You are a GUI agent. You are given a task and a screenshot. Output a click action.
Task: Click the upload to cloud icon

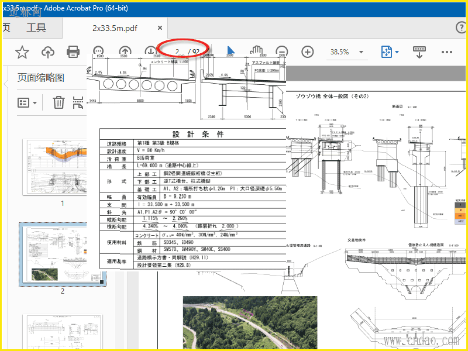click(x=48, y=52)
